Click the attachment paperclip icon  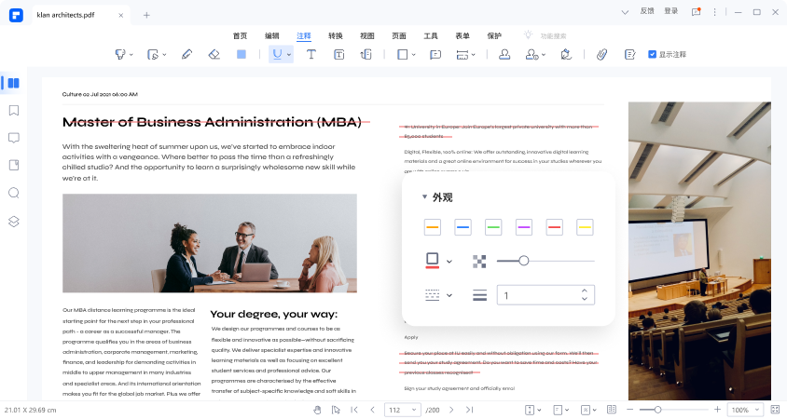tap(601, 55)
